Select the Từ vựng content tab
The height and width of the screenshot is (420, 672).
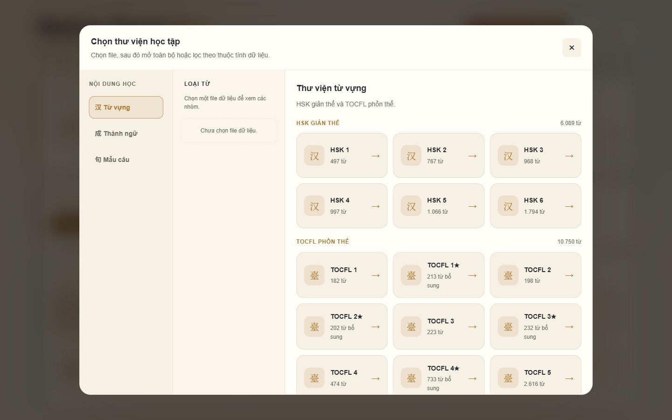[126, 107]
